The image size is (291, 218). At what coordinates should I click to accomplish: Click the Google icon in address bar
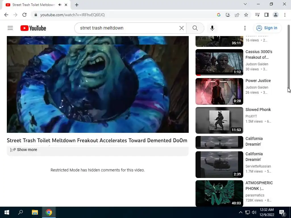coord(219,15)
